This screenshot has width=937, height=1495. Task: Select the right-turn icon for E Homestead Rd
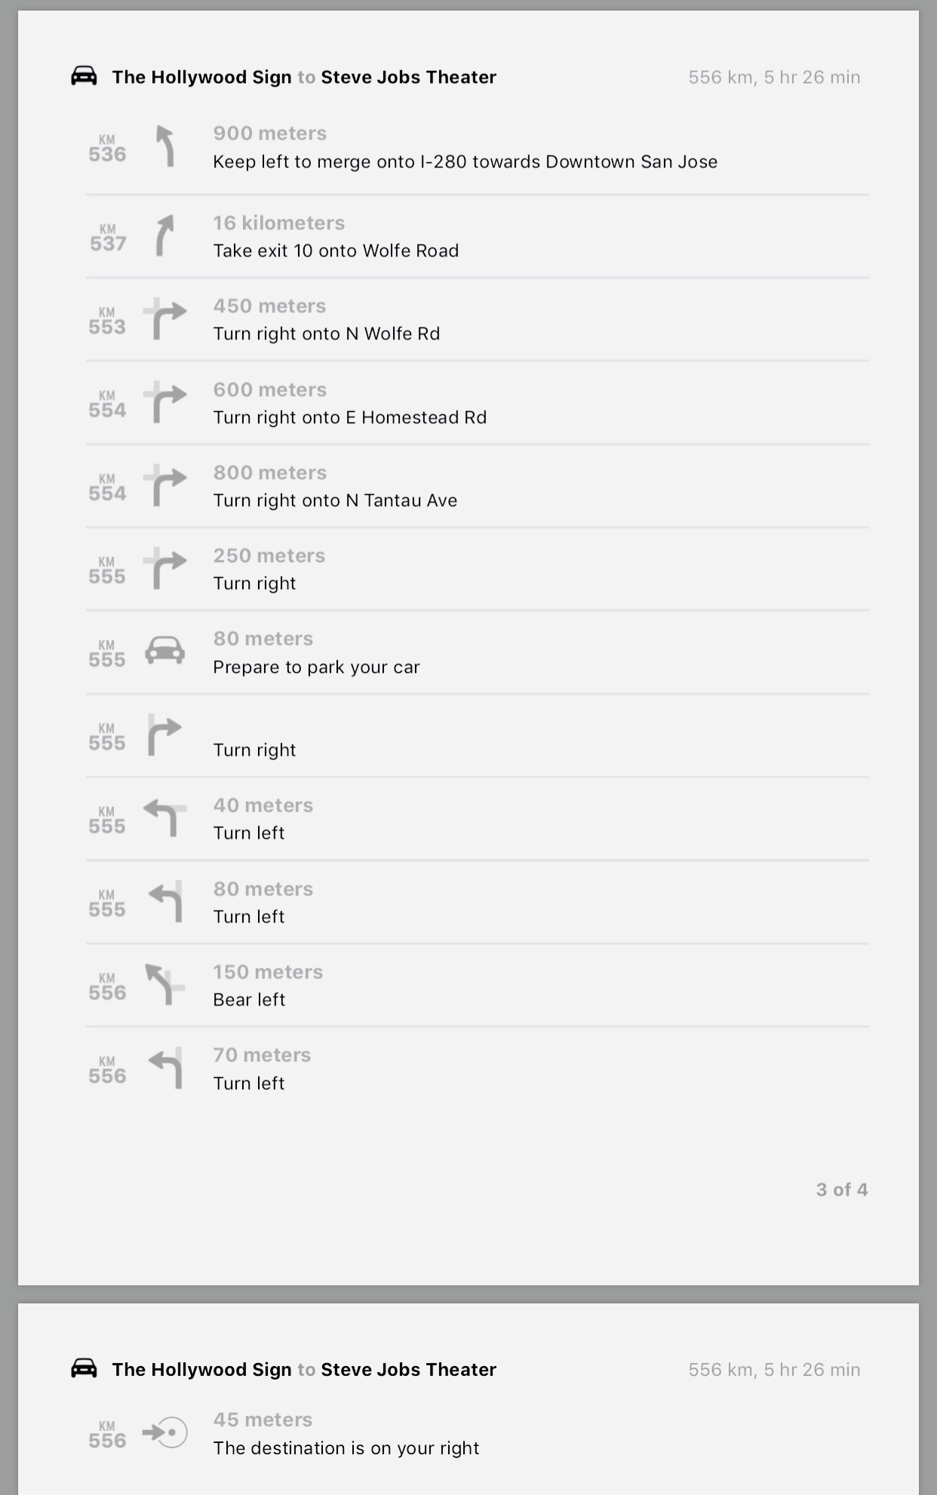pyautogui.click(x=165, y=402)
